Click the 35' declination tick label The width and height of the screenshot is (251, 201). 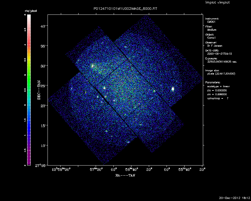click(43, 46)
